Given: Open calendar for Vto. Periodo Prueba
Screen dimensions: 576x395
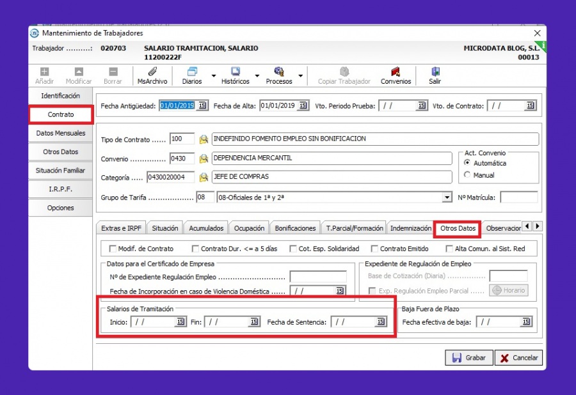Looking at the screenshot, I should click(x=422, y=105).
